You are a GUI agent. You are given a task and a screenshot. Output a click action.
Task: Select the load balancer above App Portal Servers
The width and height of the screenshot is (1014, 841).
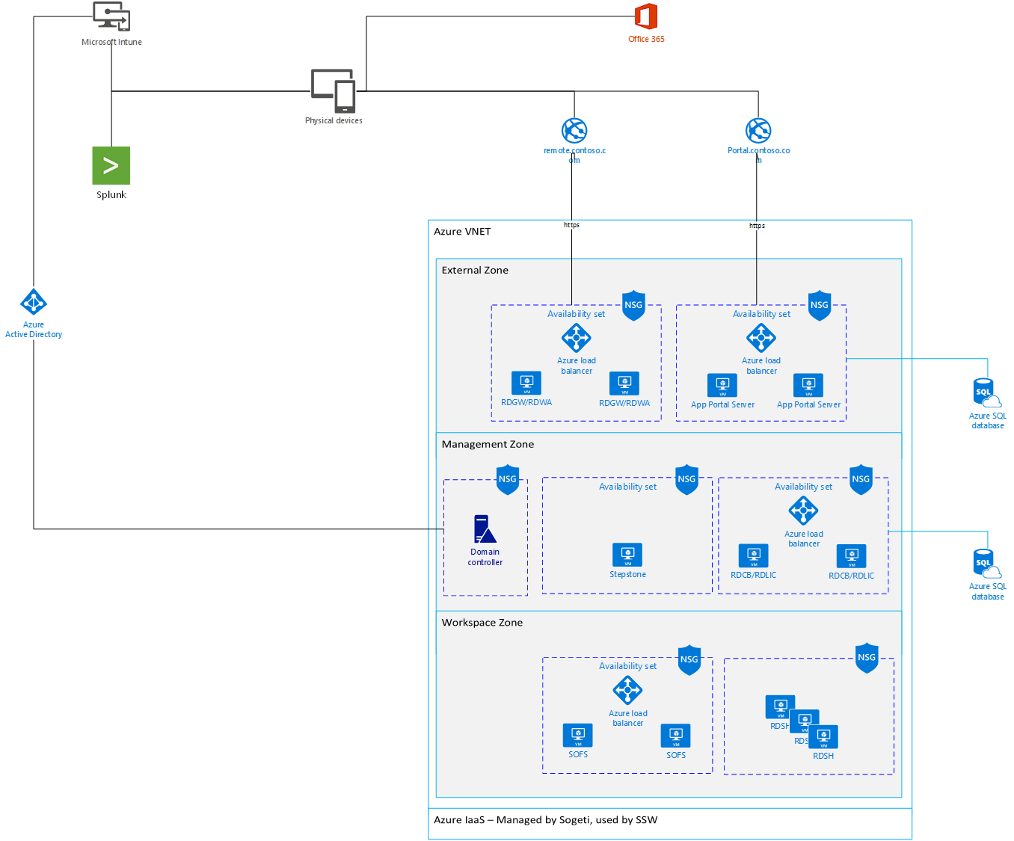(x=761, y=338)
